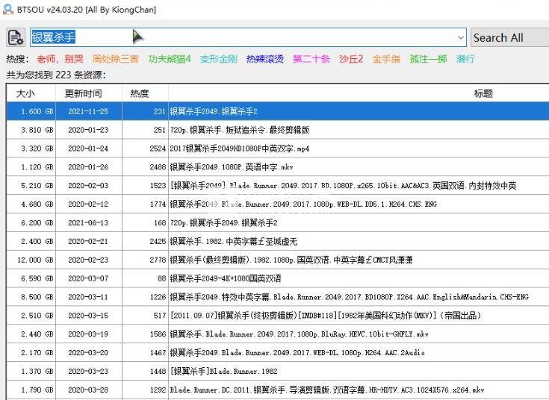Click date cell 2021-06-13
Image resolution: width=549 pixels, height=400 pixels.
[x=88, y=222]
